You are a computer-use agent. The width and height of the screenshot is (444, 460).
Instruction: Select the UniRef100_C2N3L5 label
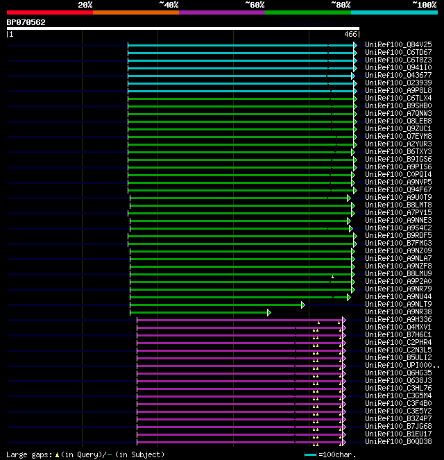coord(398,350)
